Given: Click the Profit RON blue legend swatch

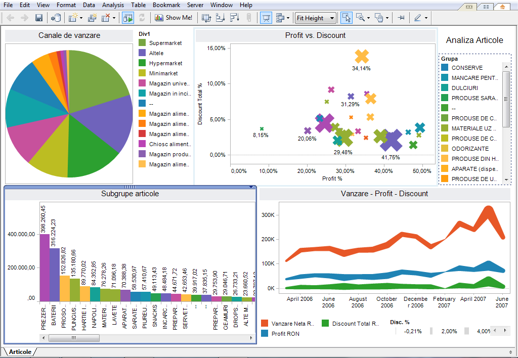Looking at the screenshot, I should coord(264,333).
